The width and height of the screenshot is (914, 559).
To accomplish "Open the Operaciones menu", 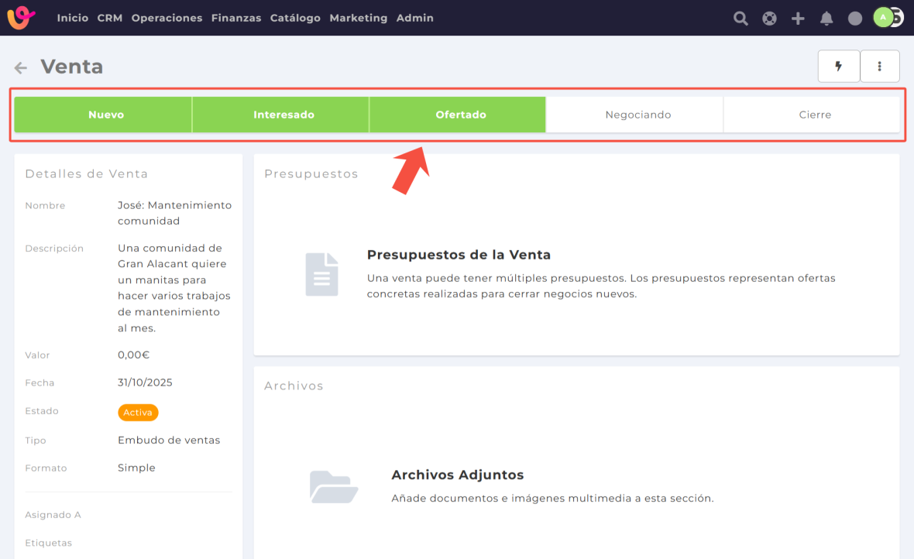I will [167, 18].
